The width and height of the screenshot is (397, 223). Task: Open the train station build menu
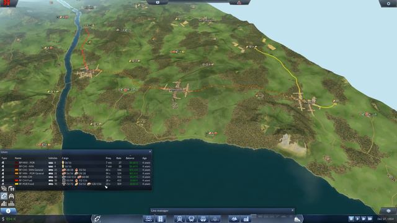pos(179,219)
